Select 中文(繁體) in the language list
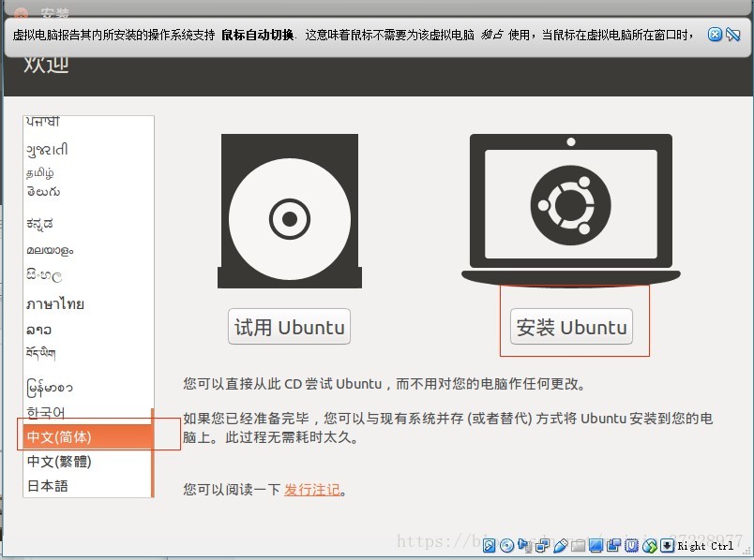Screen dimensions: 754x560 pos(88,461)
